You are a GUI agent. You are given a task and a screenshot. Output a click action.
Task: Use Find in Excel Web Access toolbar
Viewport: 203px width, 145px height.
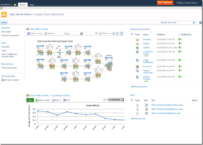point(67,100)
